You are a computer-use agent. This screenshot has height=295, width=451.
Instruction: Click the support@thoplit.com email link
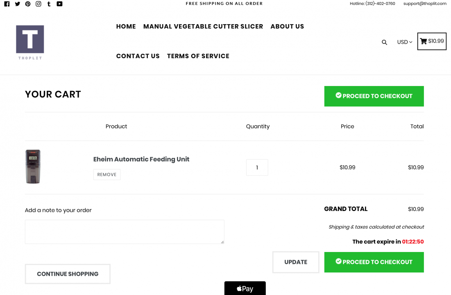[x=425, y=3]
